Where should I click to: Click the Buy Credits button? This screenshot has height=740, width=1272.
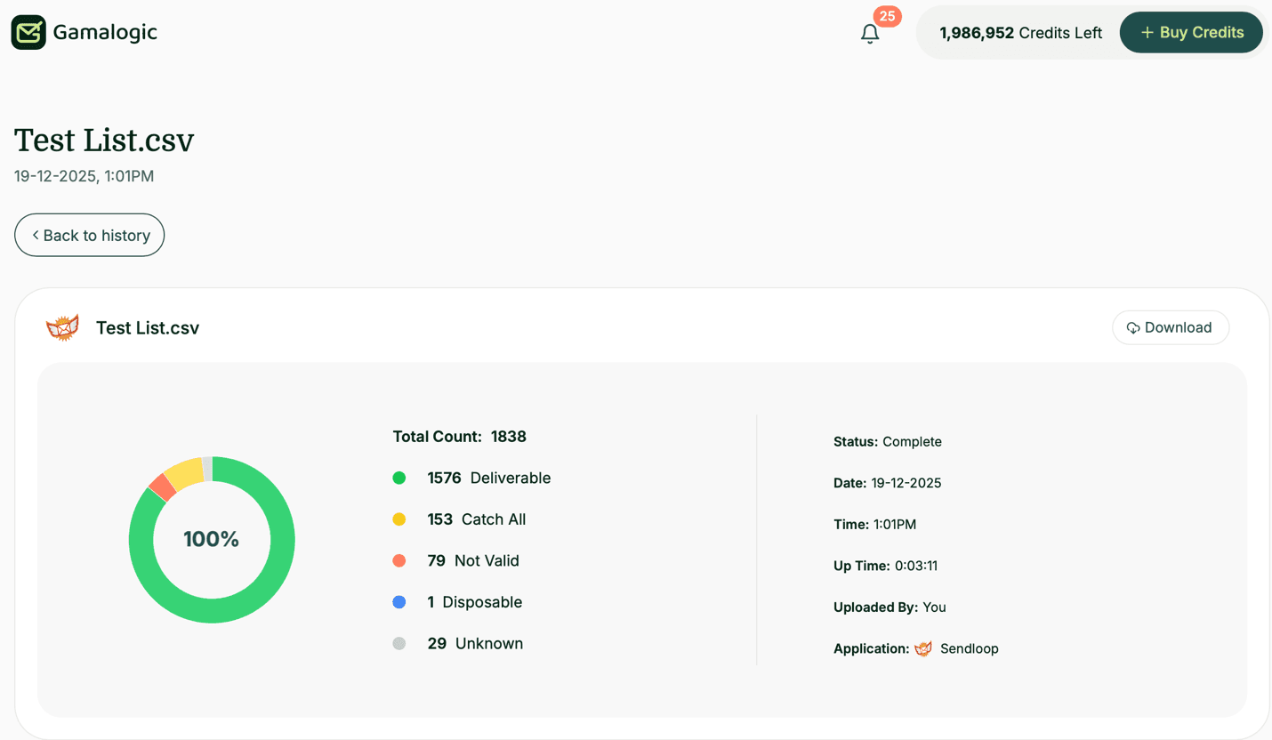click(x=1191, y=32)
